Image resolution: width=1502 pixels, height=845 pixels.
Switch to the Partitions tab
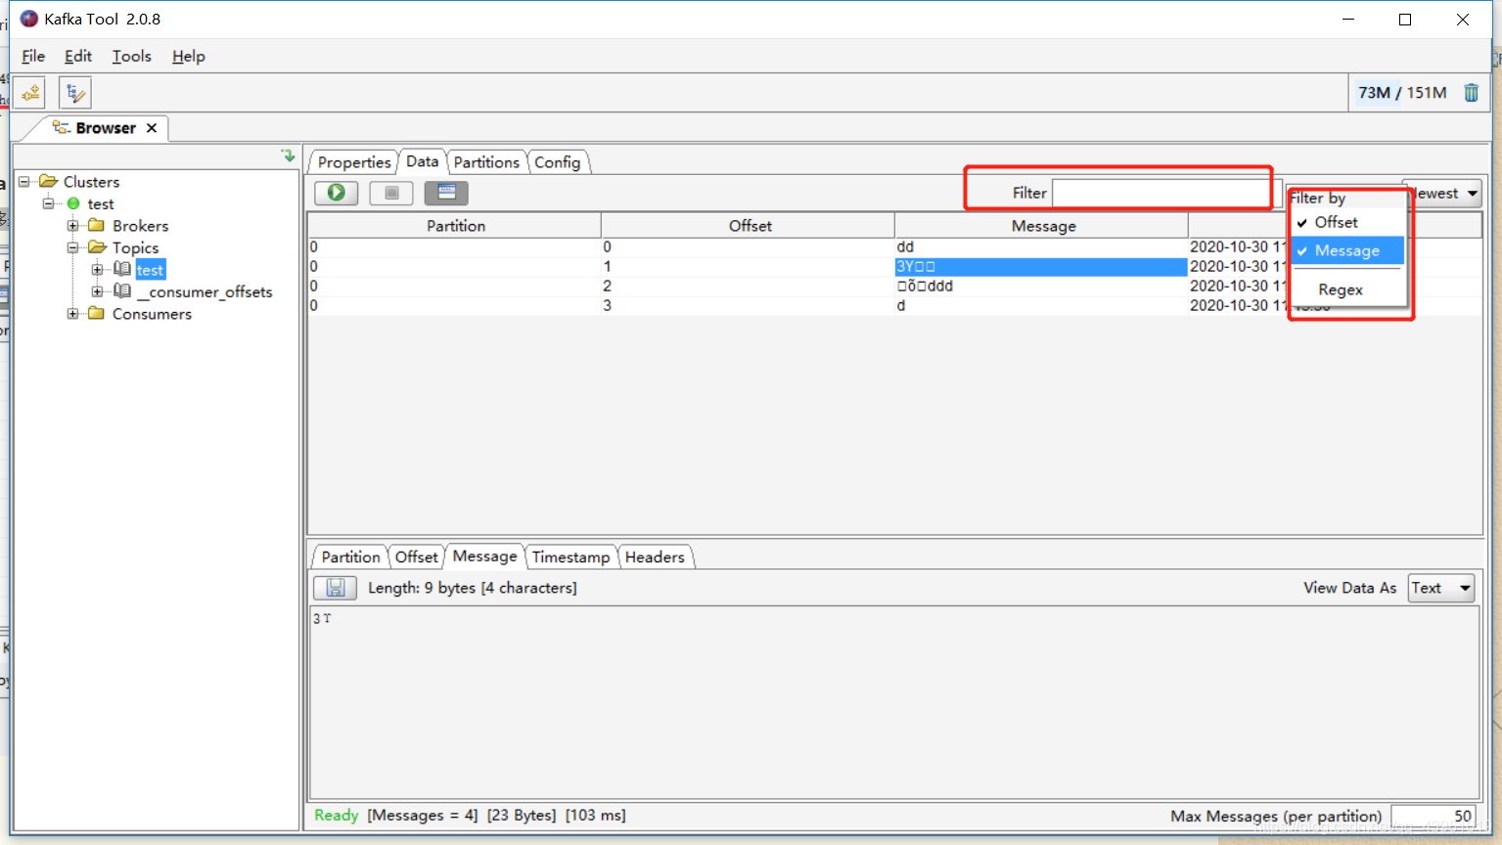pos(486,162)
